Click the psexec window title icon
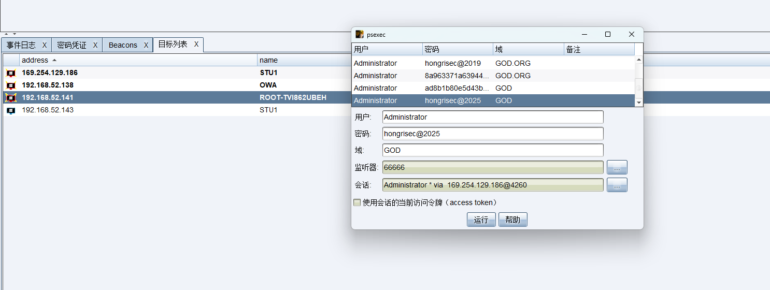Image resolution: width=770 pixels, height=290 pixels. point(360,34)
